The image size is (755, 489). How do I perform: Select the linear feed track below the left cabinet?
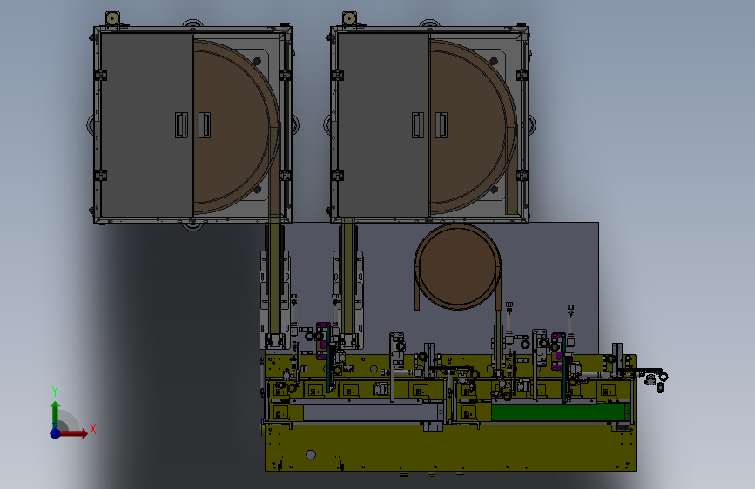pos(274,279)
